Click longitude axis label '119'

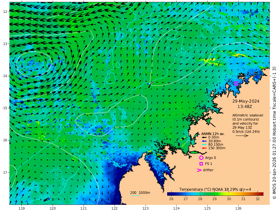tap(22, 208)
